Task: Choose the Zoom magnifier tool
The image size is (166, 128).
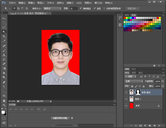Action: point(4,105)
